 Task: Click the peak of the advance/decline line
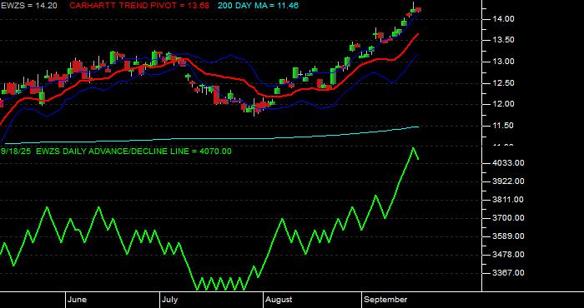point(413,148)
